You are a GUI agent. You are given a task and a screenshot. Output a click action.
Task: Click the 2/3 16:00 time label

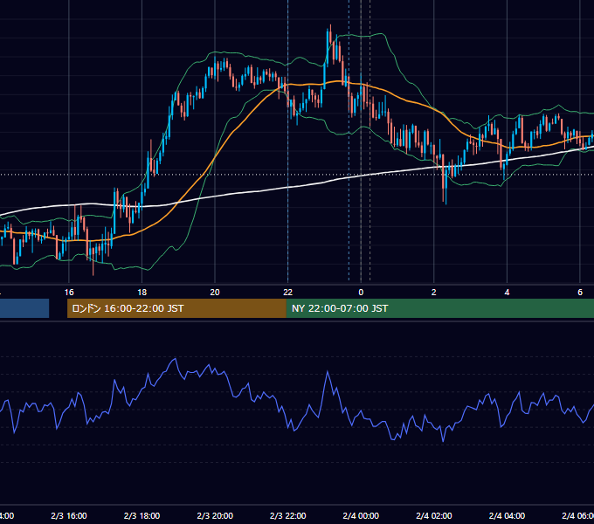[68, 516]
